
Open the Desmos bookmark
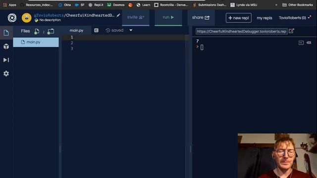[x=116, y=5]
